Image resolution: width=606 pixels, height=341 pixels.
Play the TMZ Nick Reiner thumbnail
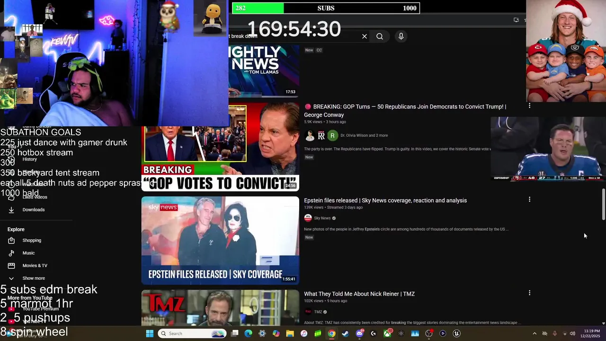click(220, 307)
